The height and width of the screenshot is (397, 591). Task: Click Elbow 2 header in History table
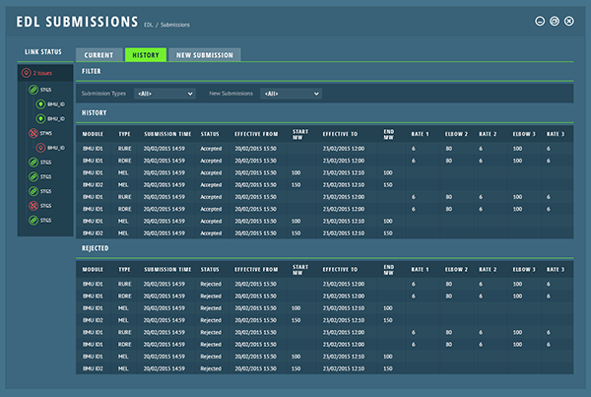(x=456, y=134)
